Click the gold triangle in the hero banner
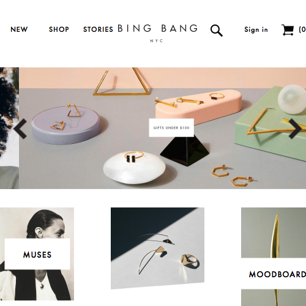The height and width of the screenshot is (306, 306). [122, 81]
